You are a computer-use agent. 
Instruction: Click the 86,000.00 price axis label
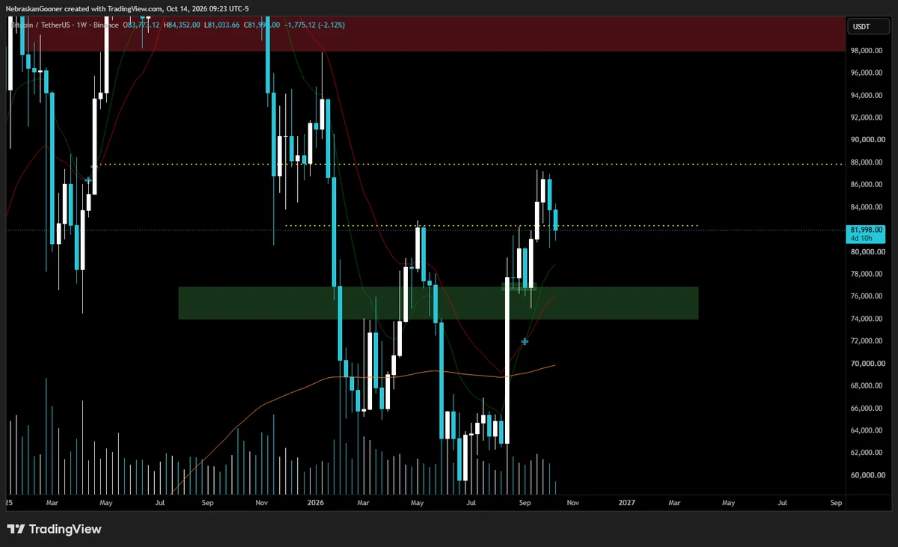coord(867,185)
